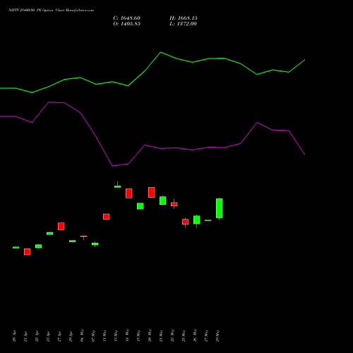Image resolution: width=353 pixels, height=353 pixels.
Task: Select the 13 May date label
Action: point(116,335)
